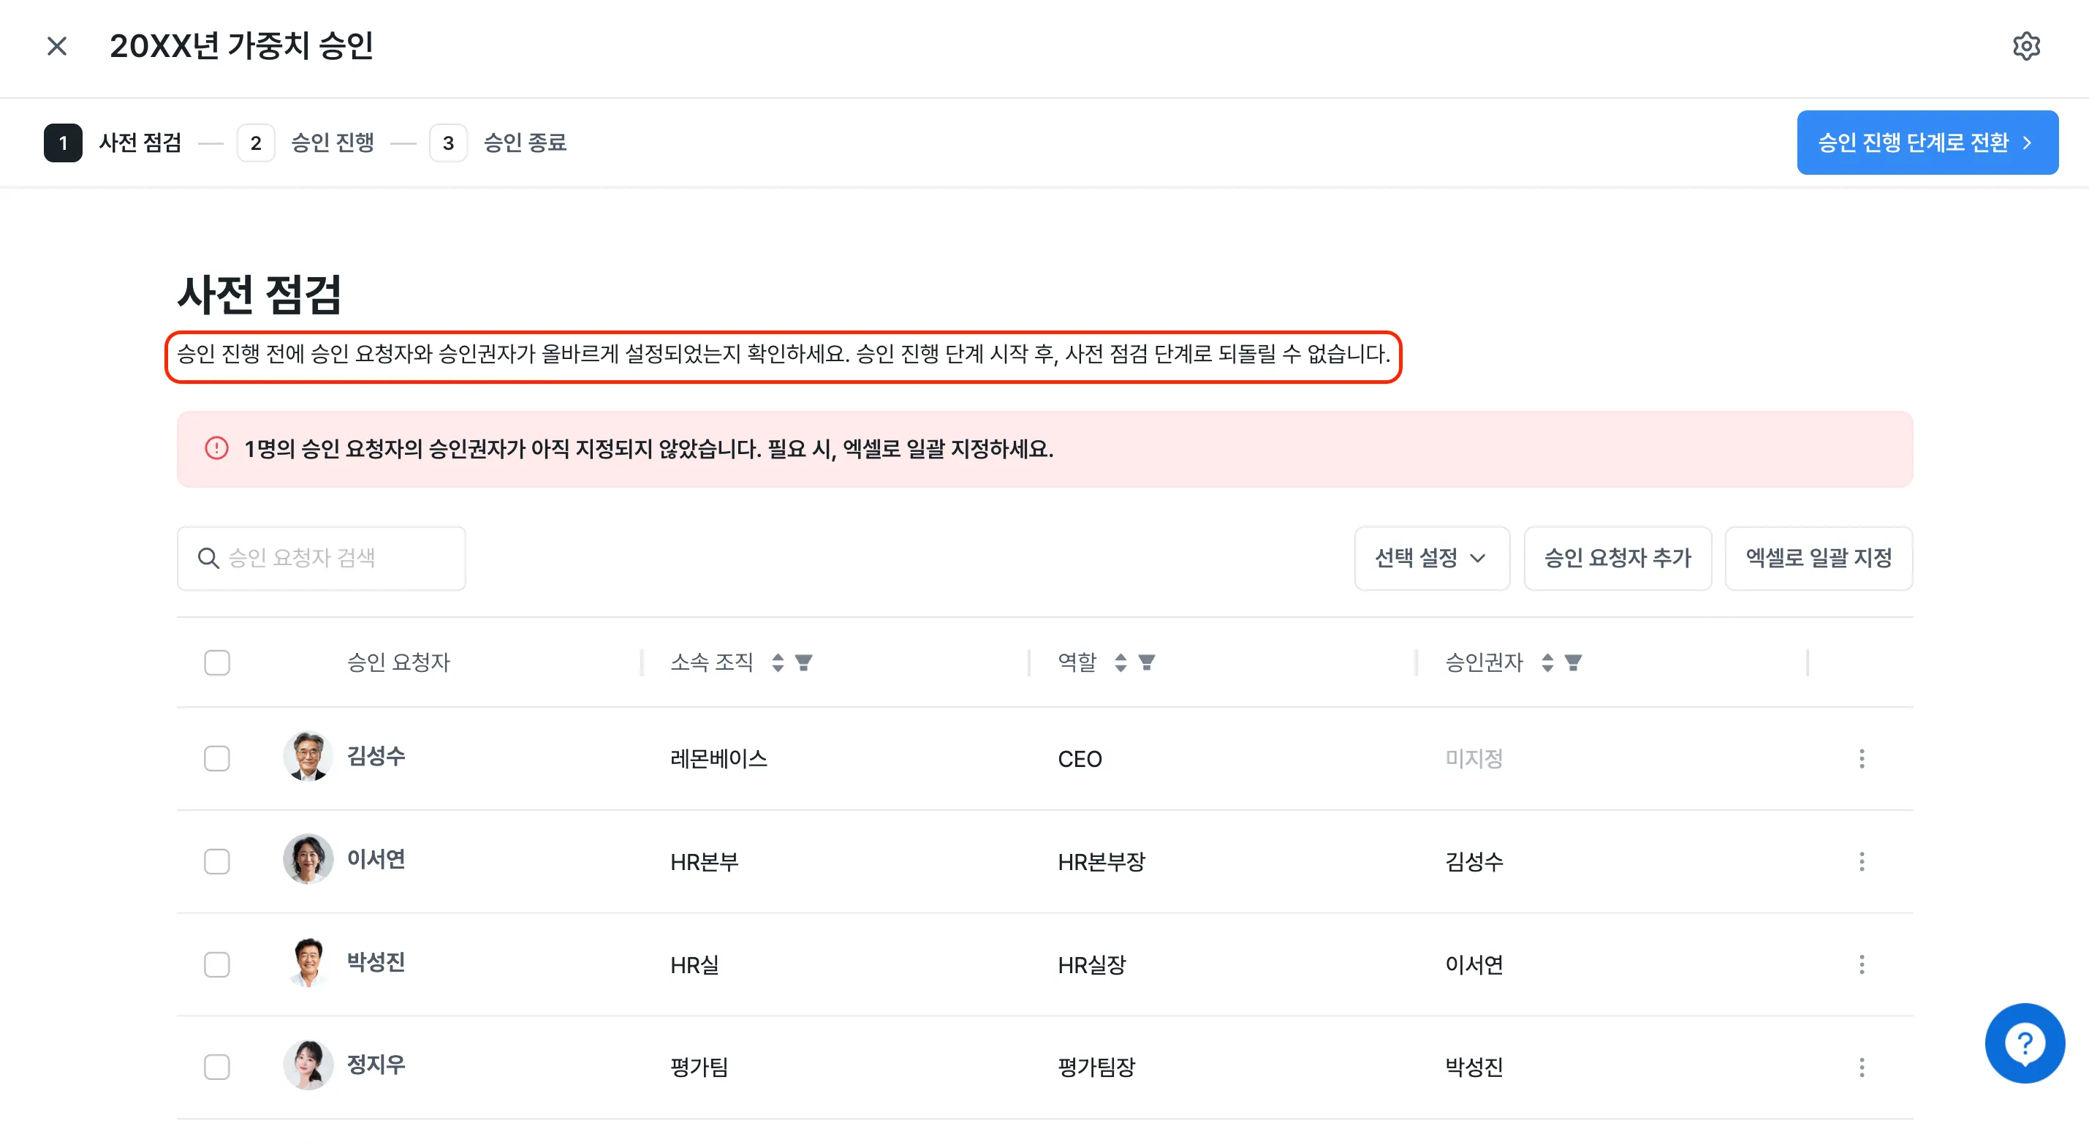This screenshot has width=2089, height=1145.
Task: Click 김성수's profile avatar
Action: point(308,756)
